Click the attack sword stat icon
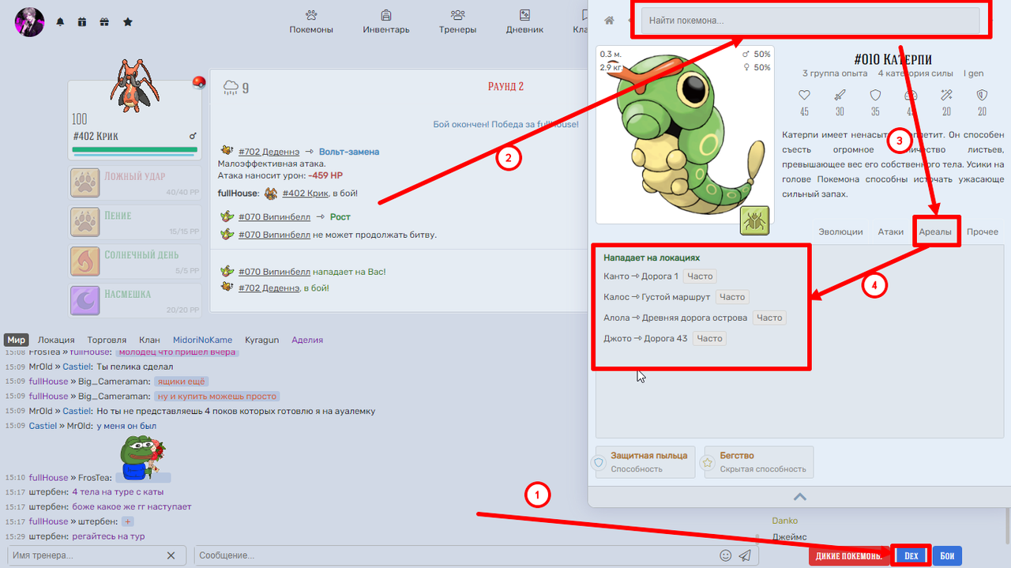Image resolution: width=1011 pixels, height=568 pixels. coord(840,95)
